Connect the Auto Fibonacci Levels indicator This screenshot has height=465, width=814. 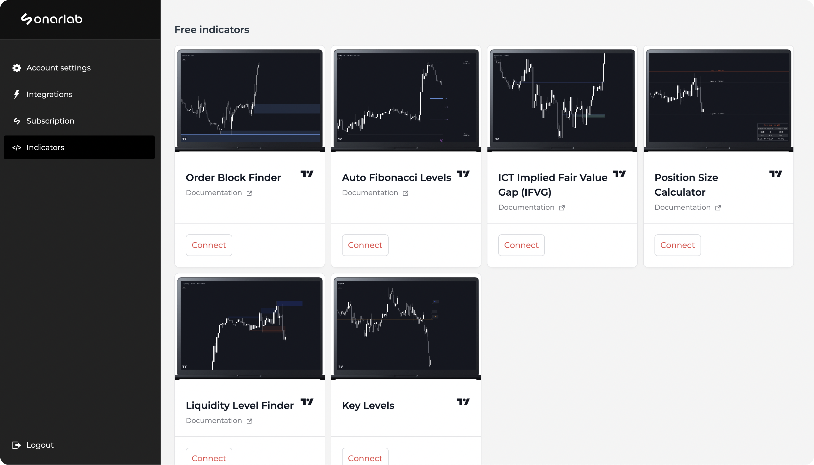pos(365,245)
